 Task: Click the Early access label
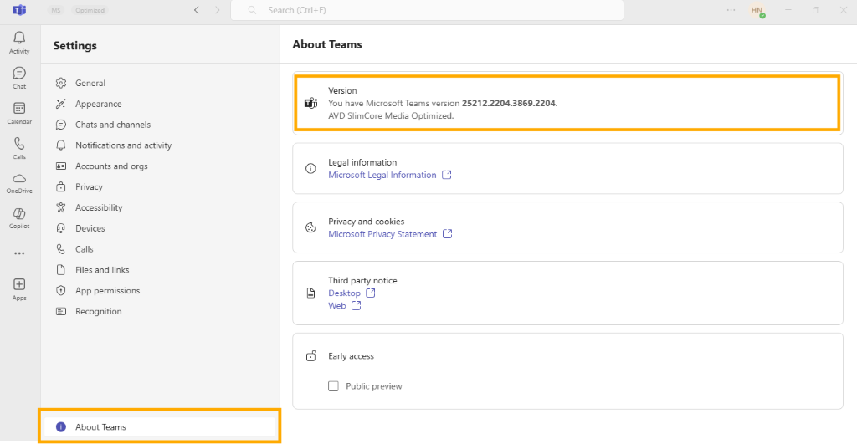[x=351, y=356]
